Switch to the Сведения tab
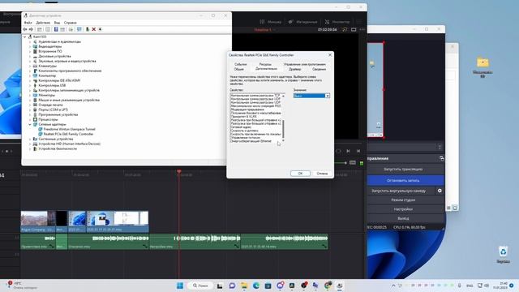This screenshot has width=519, height=292. [319, 69]
